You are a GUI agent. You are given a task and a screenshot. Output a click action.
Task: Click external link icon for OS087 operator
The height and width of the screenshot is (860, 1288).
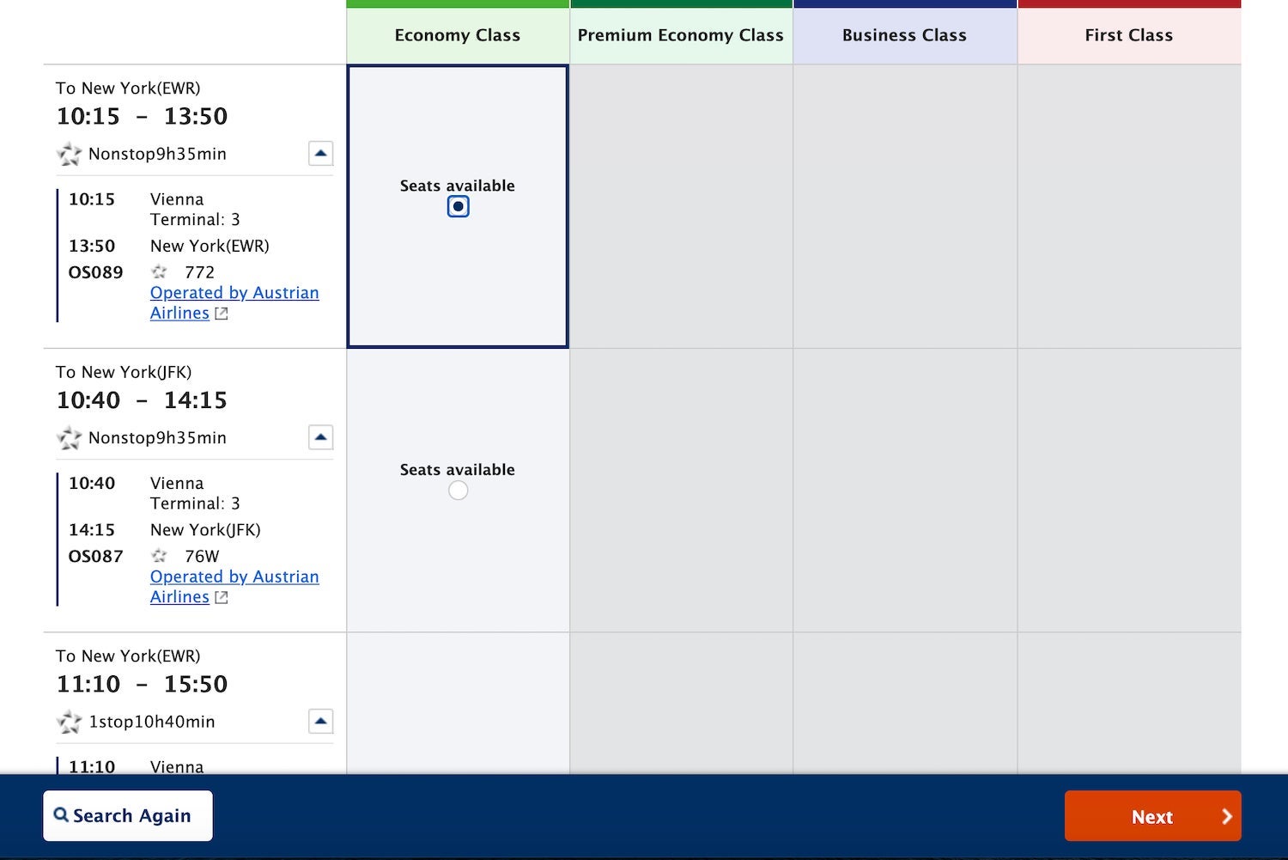(x=222, y=598)
